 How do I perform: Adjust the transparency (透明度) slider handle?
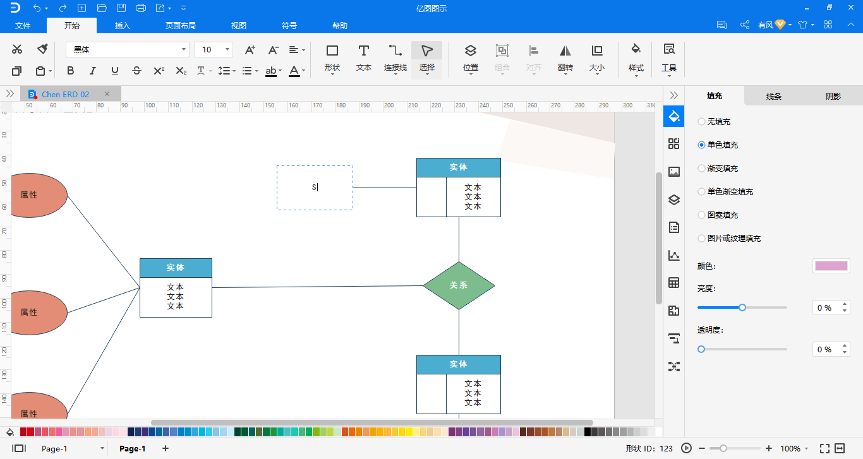pos(701,349)
